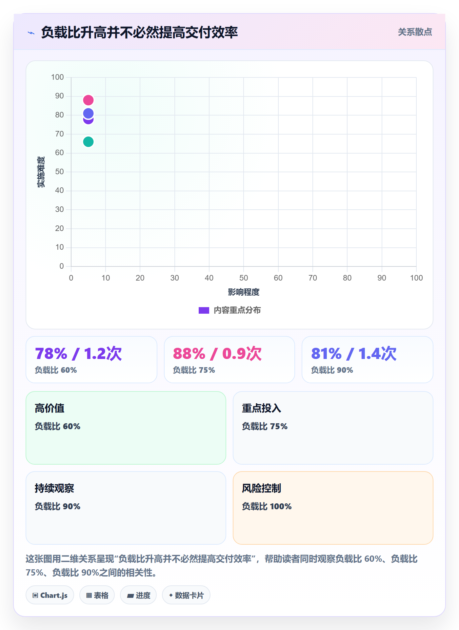Click the title 负载比升高并不必然提高交付效率

(x=139, y=32)
